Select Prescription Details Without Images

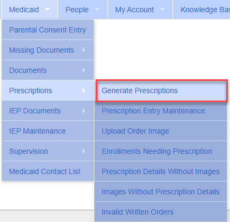click(x=160, y=171)
